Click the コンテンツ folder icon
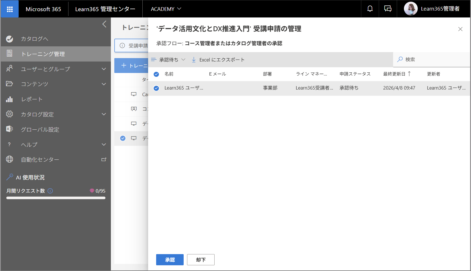The image size is (471, 271). [9, 84]
